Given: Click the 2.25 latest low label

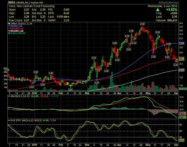Looking at the screenshot, I should click(x=176, y=65).
